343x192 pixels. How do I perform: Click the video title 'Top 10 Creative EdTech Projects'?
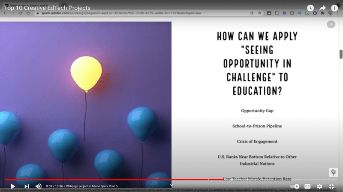click(x=48, y=8)
